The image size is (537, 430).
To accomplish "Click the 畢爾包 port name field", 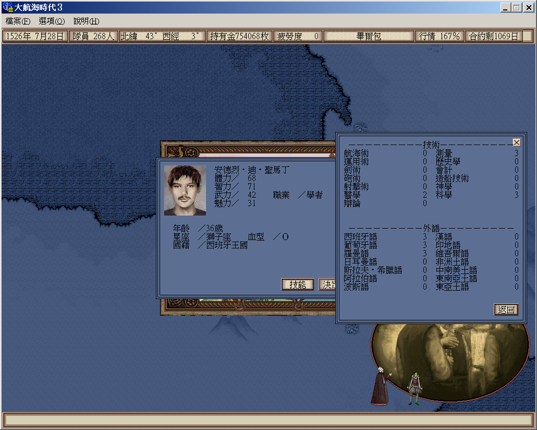I will point(369,36).
